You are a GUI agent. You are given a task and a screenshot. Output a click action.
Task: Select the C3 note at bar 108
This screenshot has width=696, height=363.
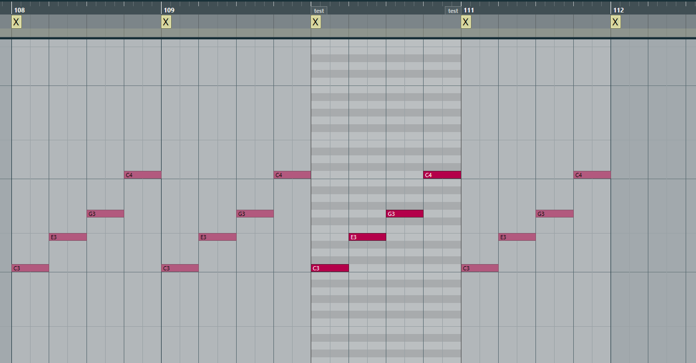[x=30, y=268]
